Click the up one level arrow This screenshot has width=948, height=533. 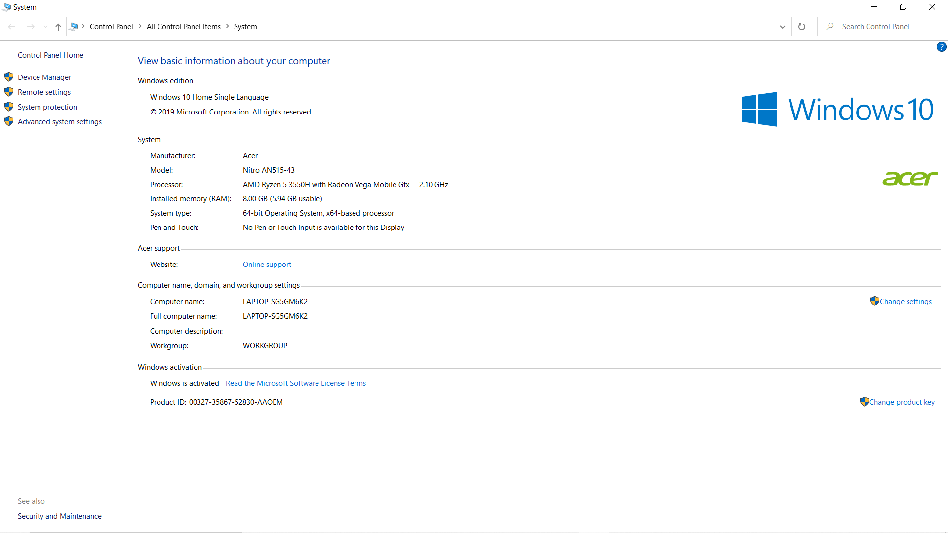click(58, 27)
